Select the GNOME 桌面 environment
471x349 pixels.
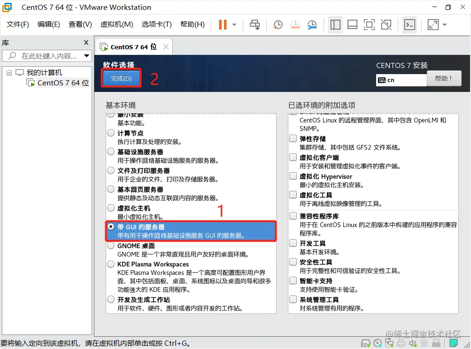111,245
